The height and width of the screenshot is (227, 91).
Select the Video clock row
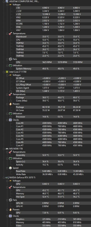(53, 225)
